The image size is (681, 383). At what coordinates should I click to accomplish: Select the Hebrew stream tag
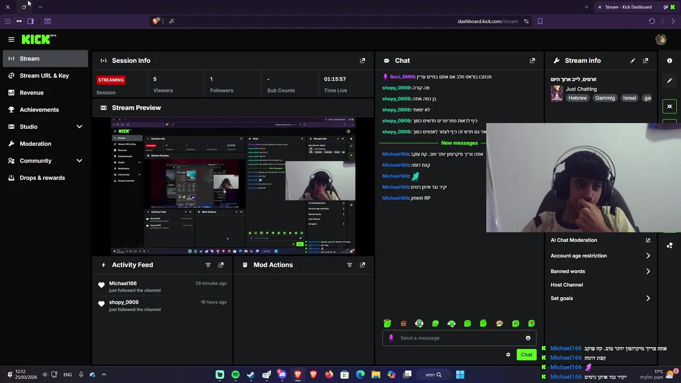pos(577,98)
